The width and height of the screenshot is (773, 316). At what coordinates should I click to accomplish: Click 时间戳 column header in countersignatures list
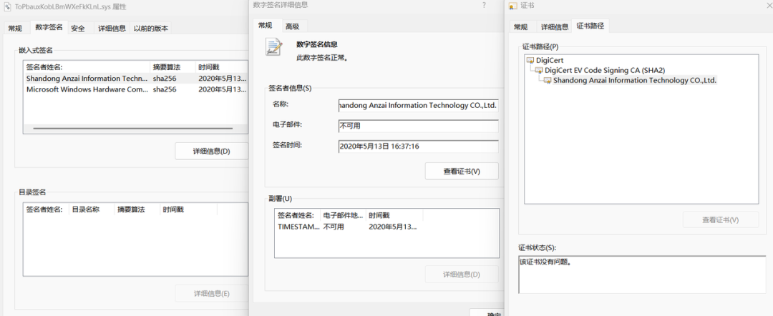[394, 215]
